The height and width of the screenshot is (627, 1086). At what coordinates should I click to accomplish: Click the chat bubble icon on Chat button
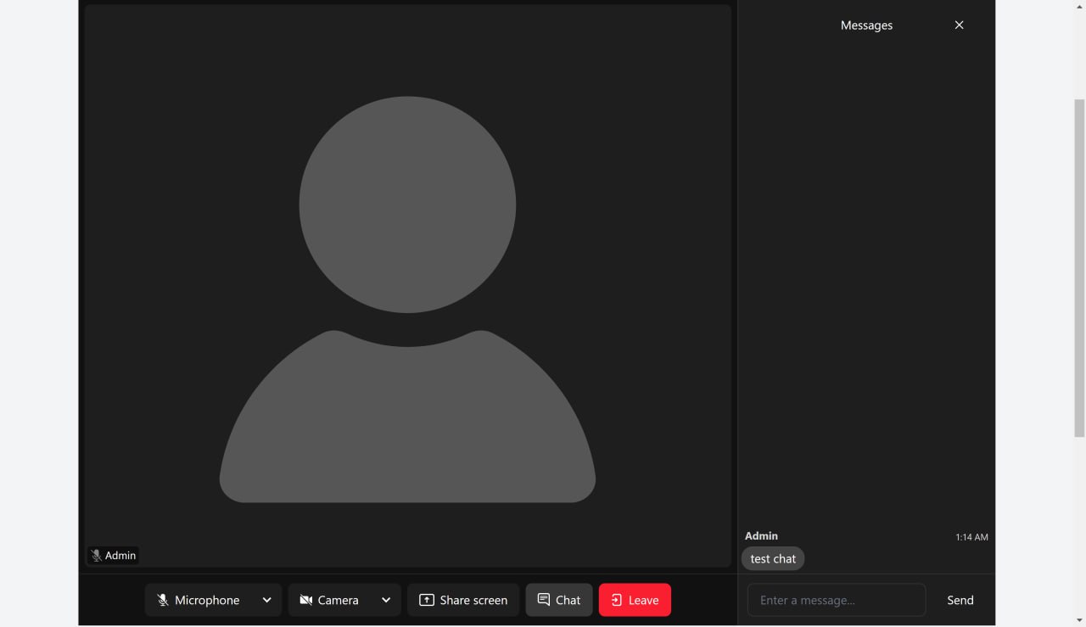[x=543, y=600]
